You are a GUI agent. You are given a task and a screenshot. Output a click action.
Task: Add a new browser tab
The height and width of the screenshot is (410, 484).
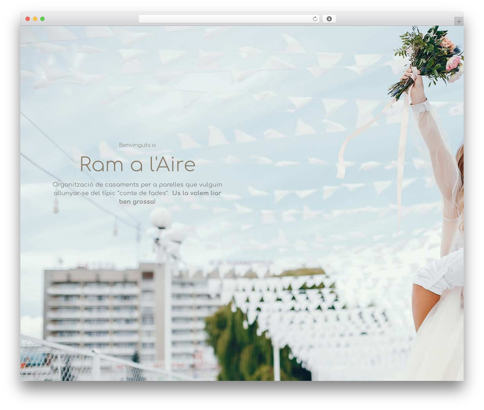pyautogui.click(x=459, y=22)
